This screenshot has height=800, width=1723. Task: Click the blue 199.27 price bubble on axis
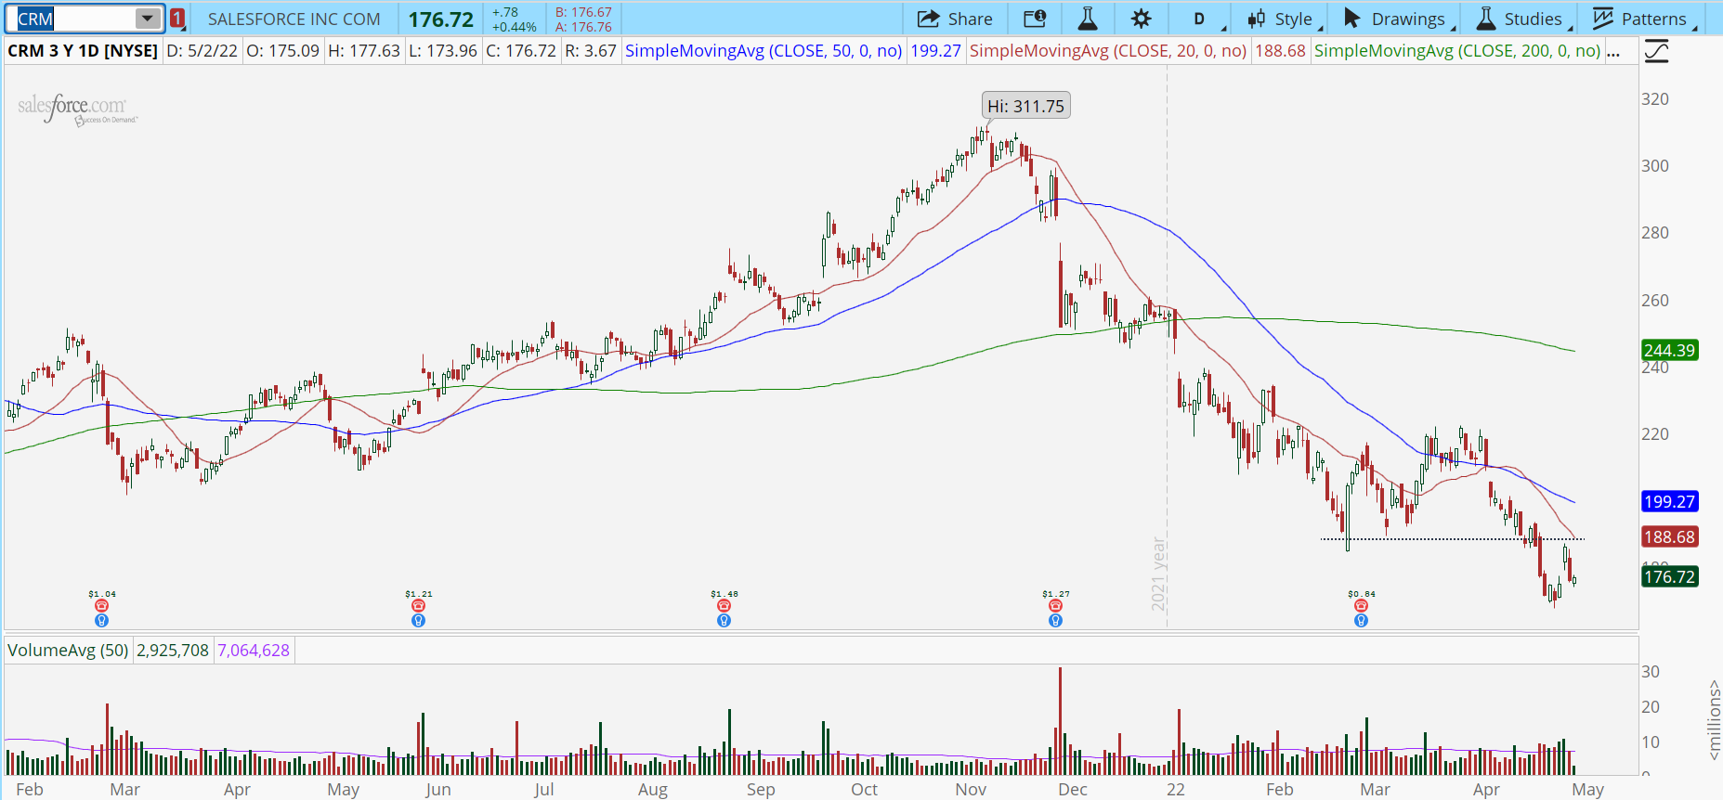click(x=1670, y=501)
